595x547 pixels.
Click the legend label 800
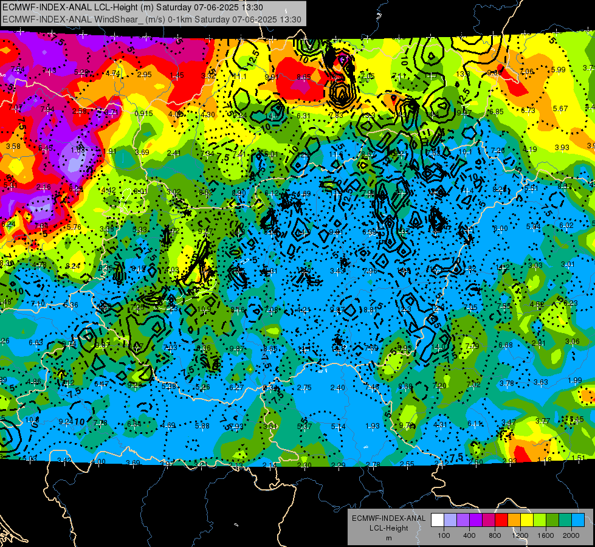[x=495, y=535]
